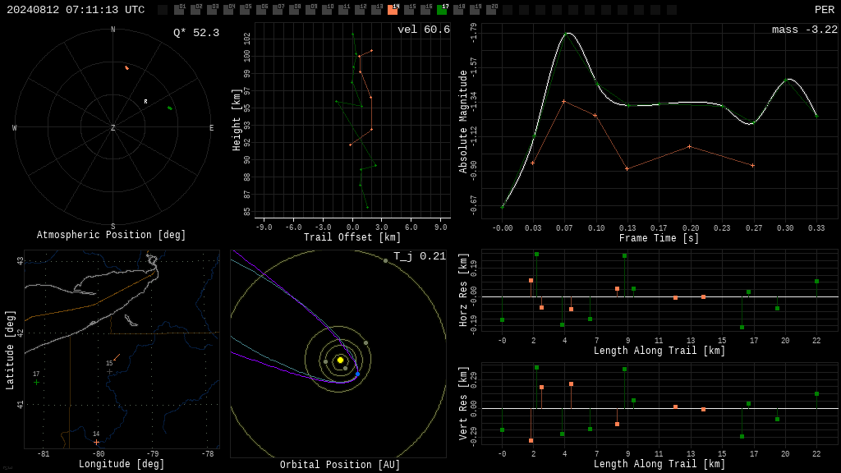Screen dimensions: 841x473
Task: Select the green station 17 indicator box
Action: 442,10
